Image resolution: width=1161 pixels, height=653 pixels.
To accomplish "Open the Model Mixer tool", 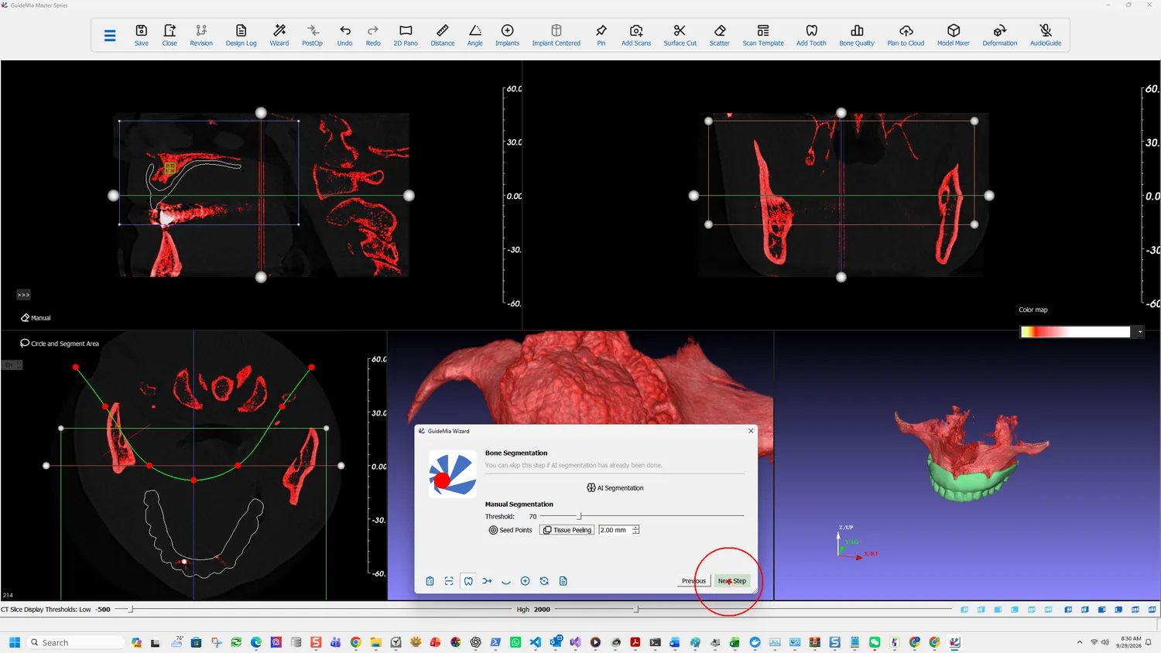I will pos(954,35).
